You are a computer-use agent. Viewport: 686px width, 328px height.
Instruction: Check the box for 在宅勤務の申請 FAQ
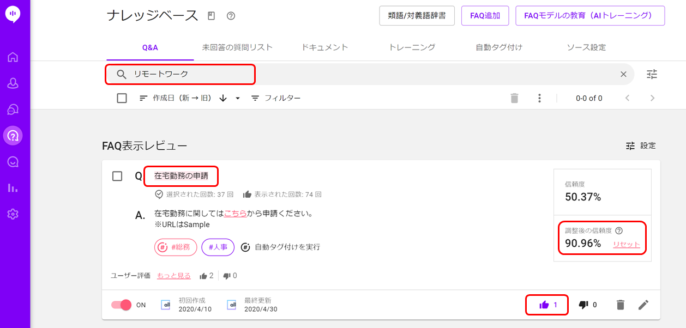(x=117, y=176)
